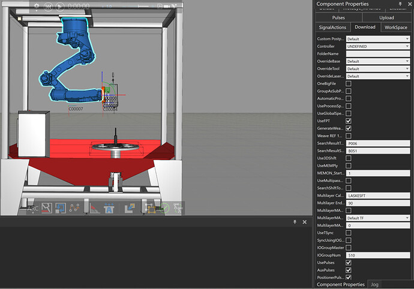The image size is (414, 289).
Task: Select Component Properties bottom tab
Action: pos(341,285)
